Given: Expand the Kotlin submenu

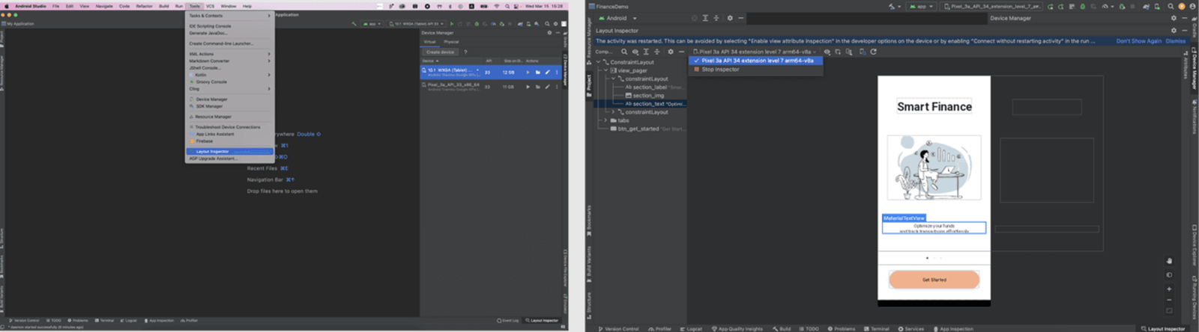Looking at the screenshot, I should (229, 75).
